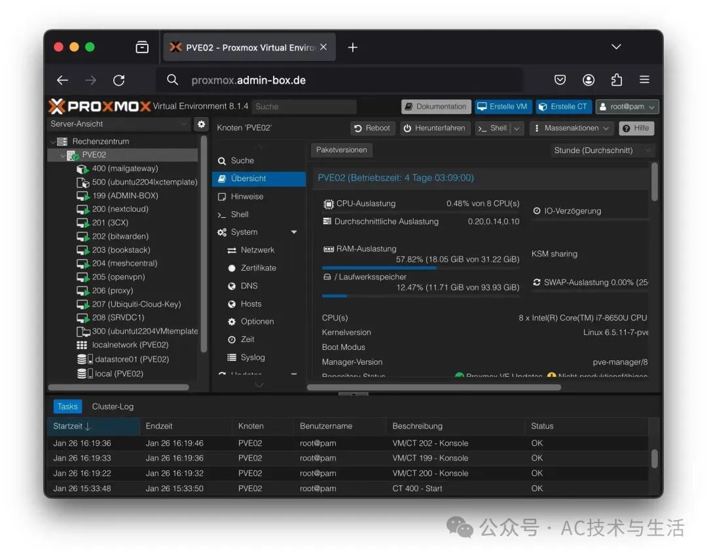Image resolution: width=707 pixels, height=556 pixels.
Task: Select the 400 (mailgateway) container
Action: point(125,169)
